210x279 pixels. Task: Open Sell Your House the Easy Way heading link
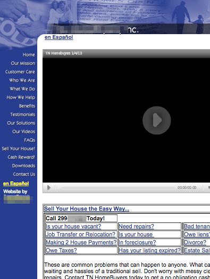[87, 209]
